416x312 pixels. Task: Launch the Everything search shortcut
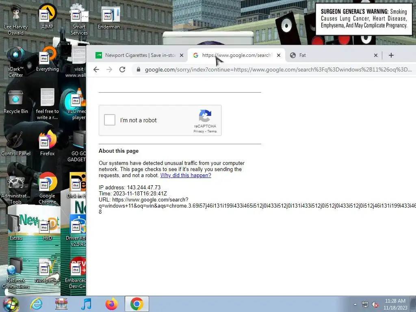(47, 59)
